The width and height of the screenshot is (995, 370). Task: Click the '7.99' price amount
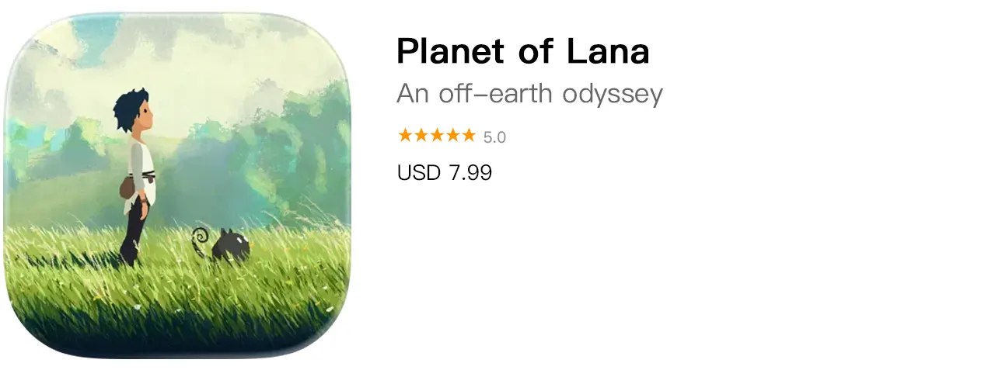pos(470,172)
